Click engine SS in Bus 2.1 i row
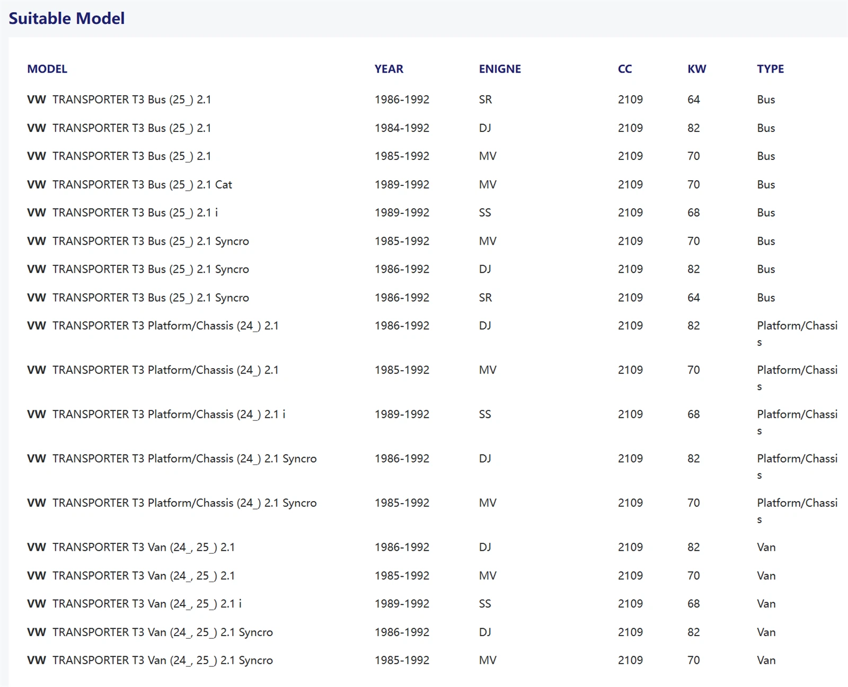This screenshot has height=687, width=848. [485, 213]
